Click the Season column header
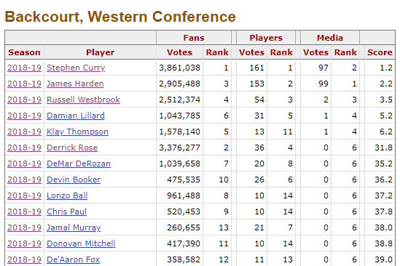This screenshot has width=400, height=266. pyautogui.click(x=24, y=52)
